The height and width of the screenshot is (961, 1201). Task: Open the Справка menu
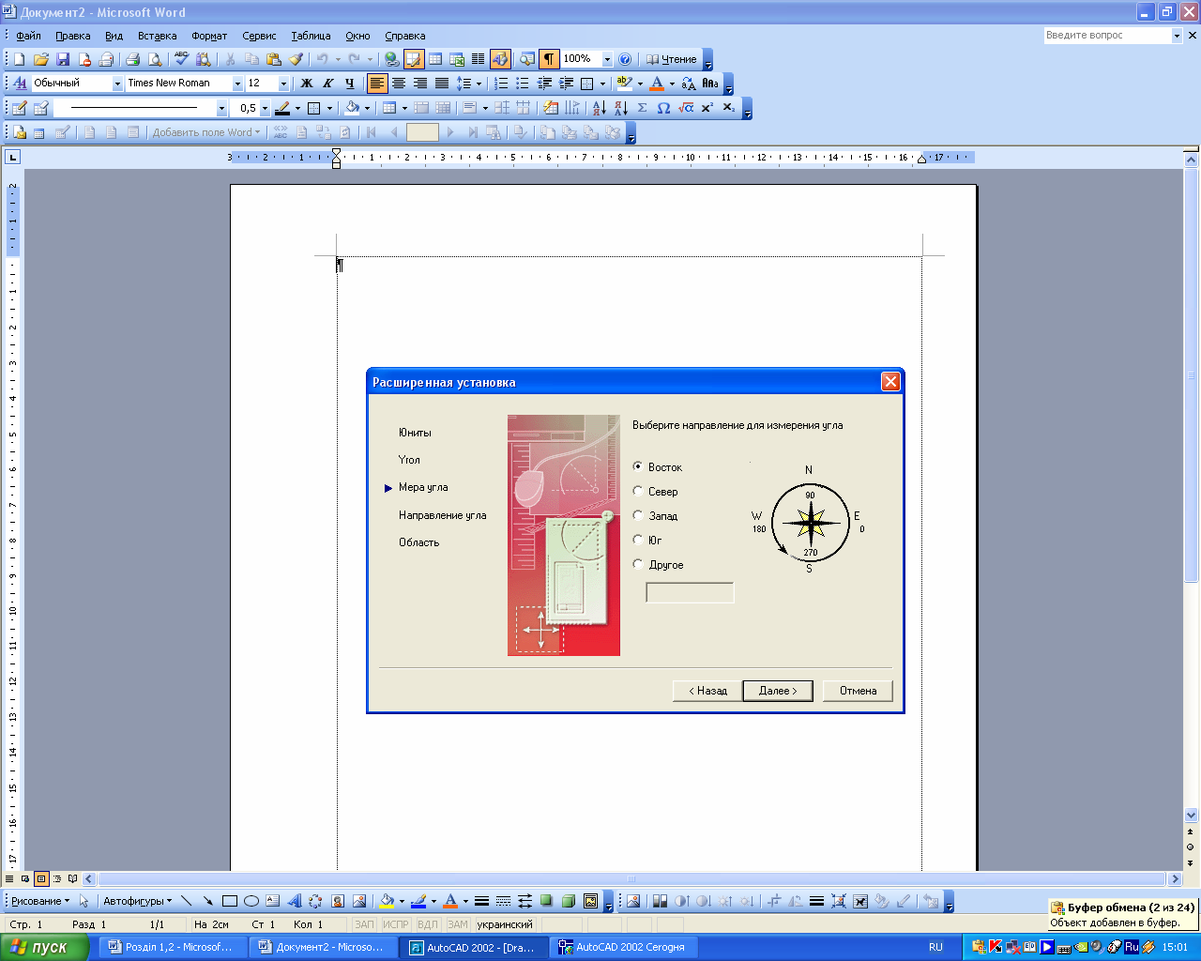coord(405,36)
